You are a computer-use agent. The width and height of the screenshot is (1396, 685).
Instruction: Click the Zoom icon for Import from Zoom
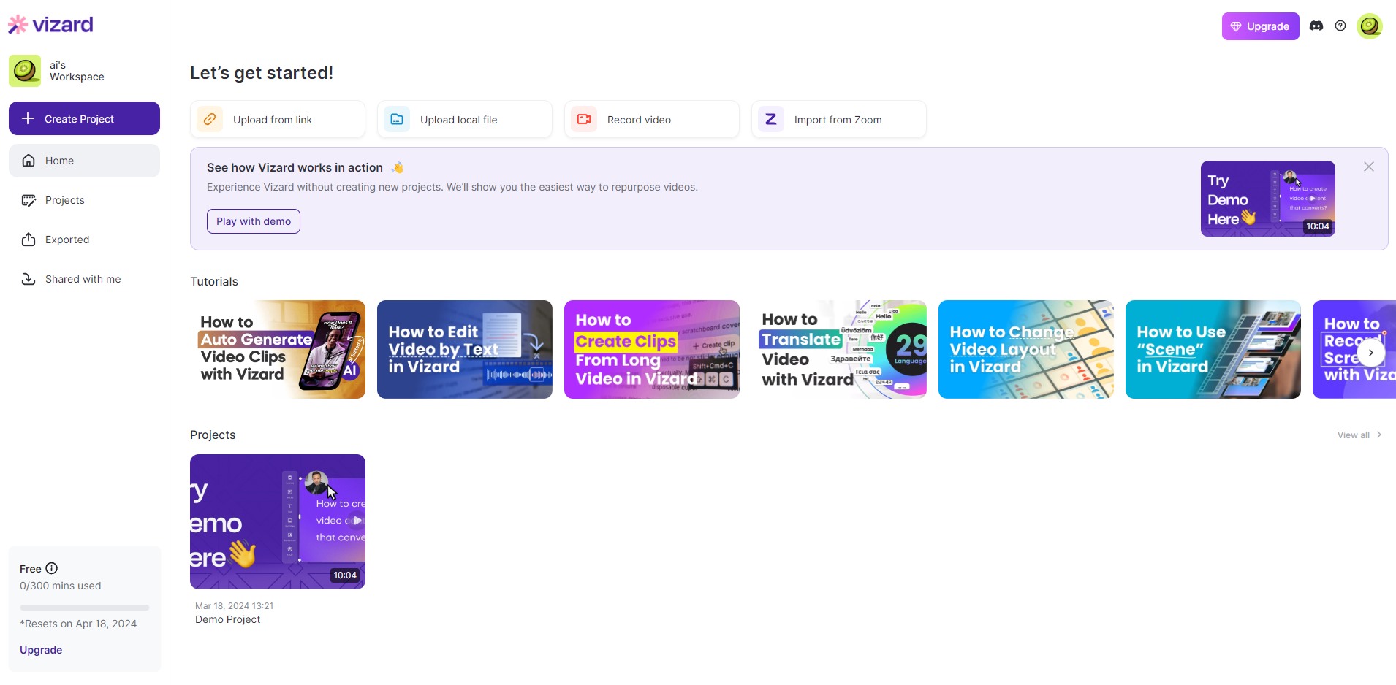[771, 119]
